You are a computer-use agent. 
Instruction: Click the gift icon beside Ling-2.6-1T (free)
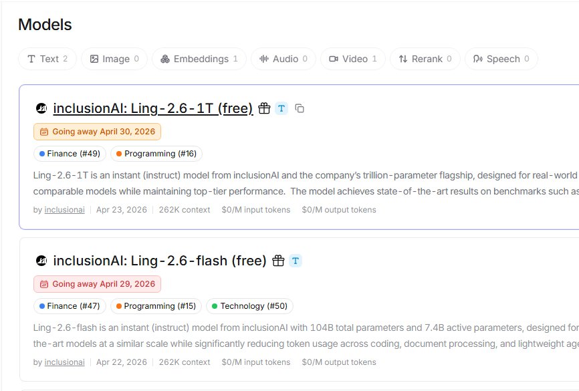pyautogui.click(x=264, y=108)
